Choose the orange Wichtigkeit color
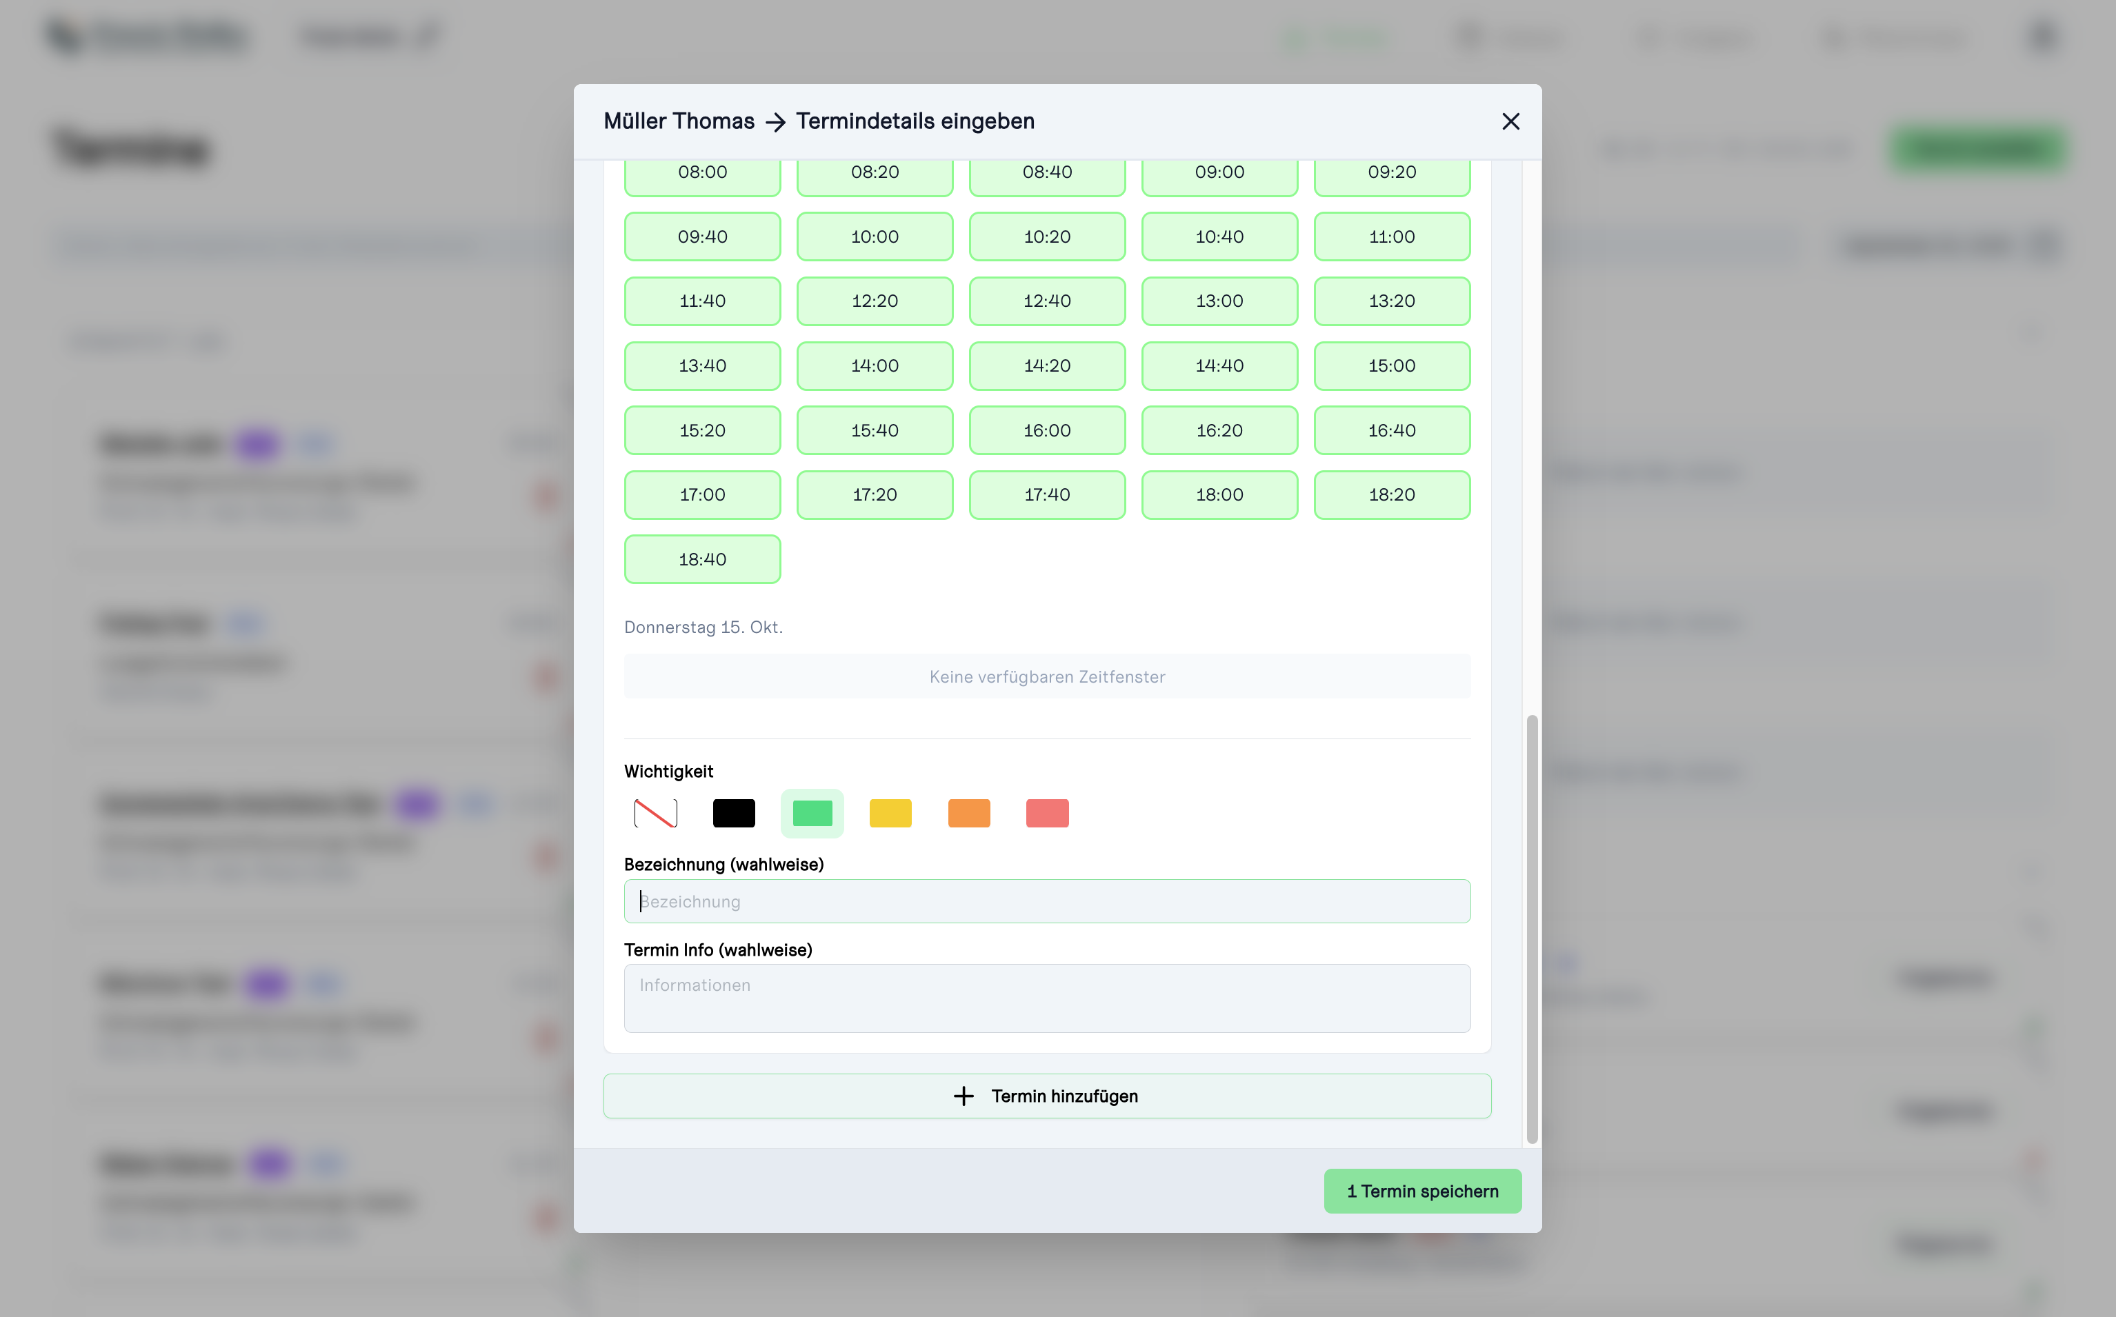 point(969,813)
